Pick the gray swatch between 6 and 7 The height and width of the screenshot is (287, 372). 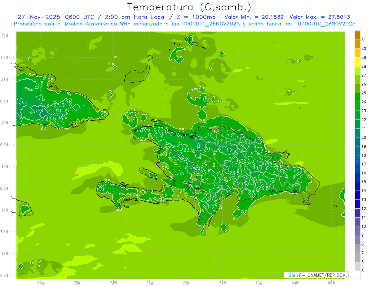[x=358, y=257]
